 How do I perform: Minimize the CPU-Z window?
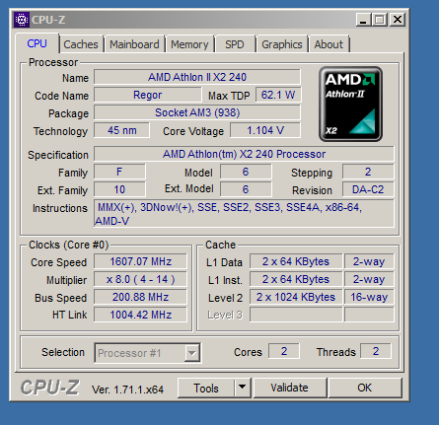363,20
